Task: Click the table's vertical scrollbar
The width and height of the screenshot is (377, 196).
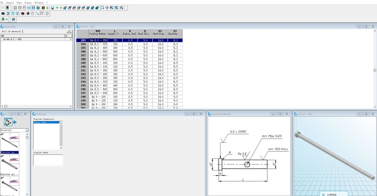Action: (x=375, y=70)
